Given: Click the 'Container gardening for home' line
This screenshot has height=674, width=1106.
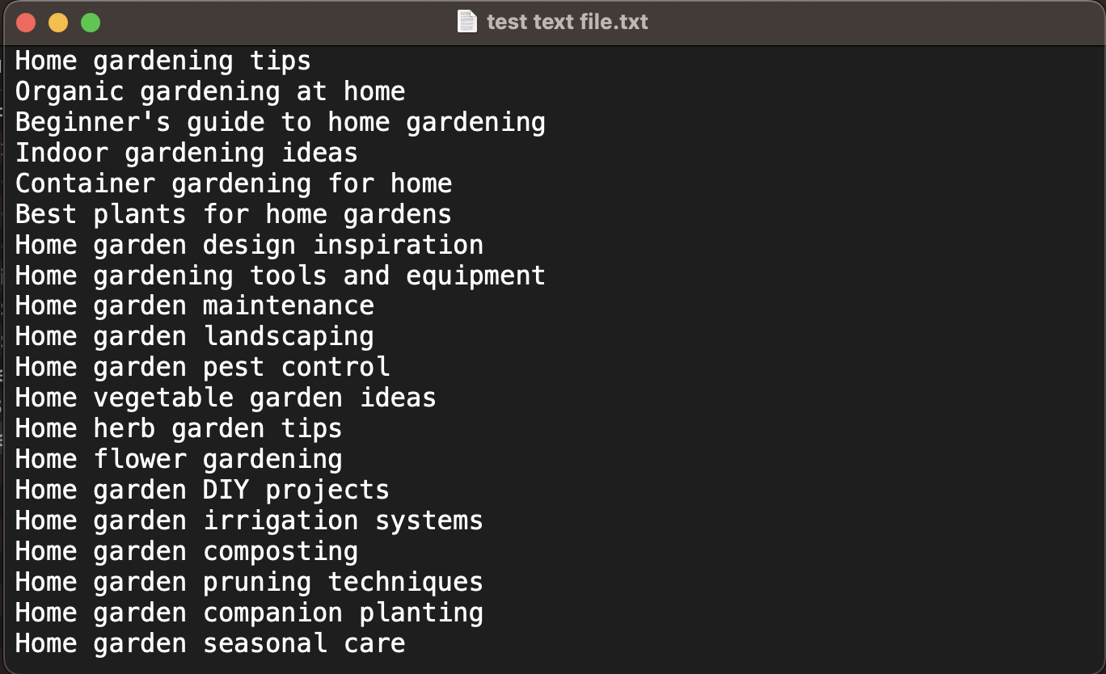Looking at the screenshot, I should pyautogui.click(x=234, y=184).
